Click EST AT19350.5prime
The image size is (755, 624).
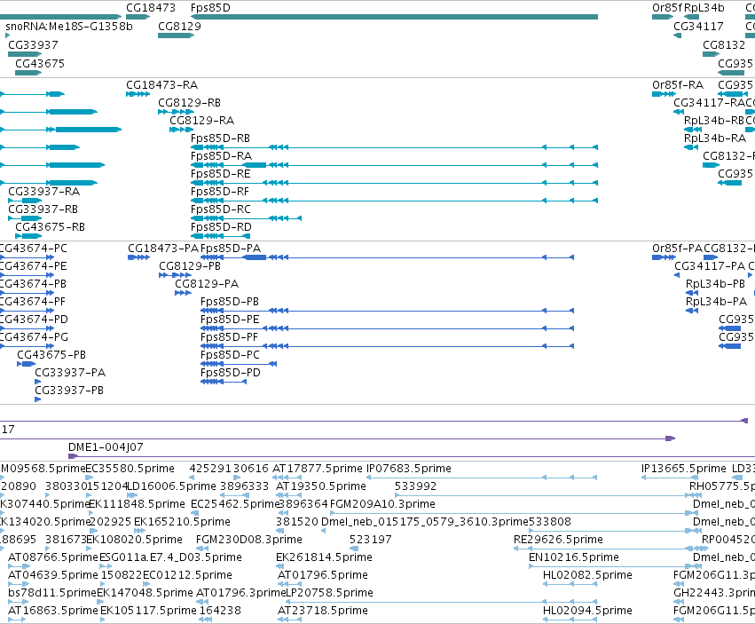click(x=321, y=486)
